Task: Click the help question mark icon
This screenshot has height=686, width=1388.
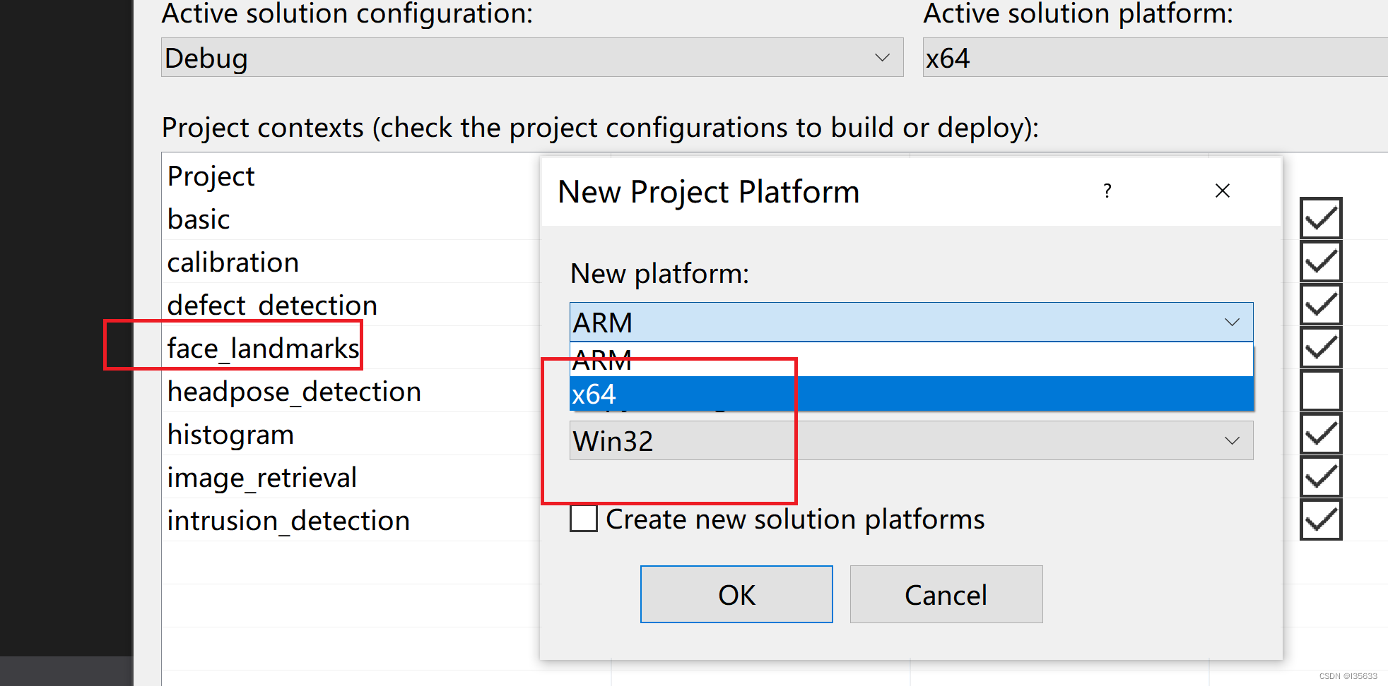Action: pyautogui.click(x=1107, y=191)
